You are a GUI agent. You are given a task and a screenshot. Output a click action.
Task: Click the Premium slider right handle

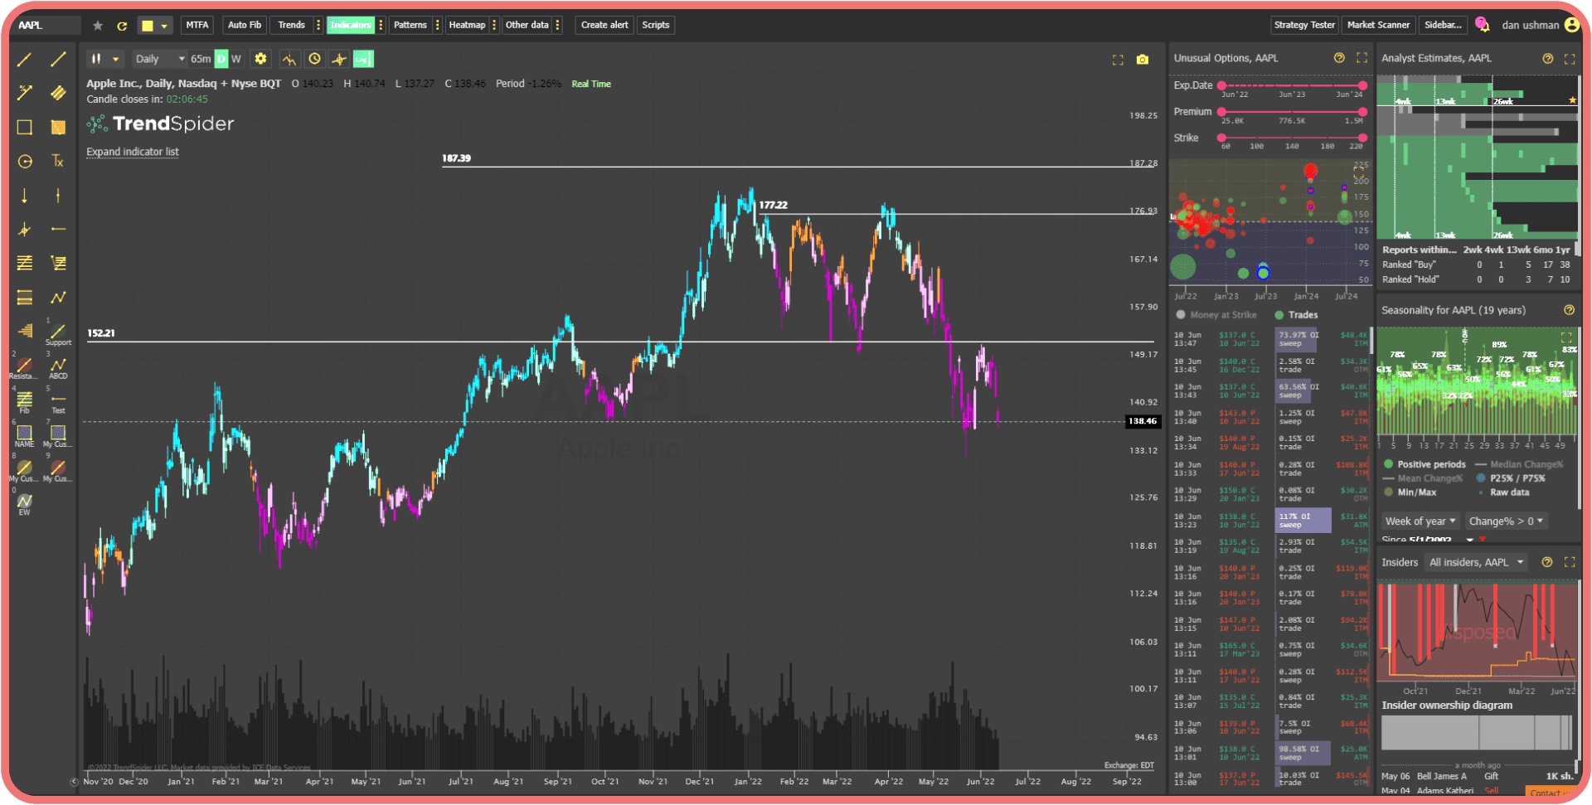tap(1362, 112)
